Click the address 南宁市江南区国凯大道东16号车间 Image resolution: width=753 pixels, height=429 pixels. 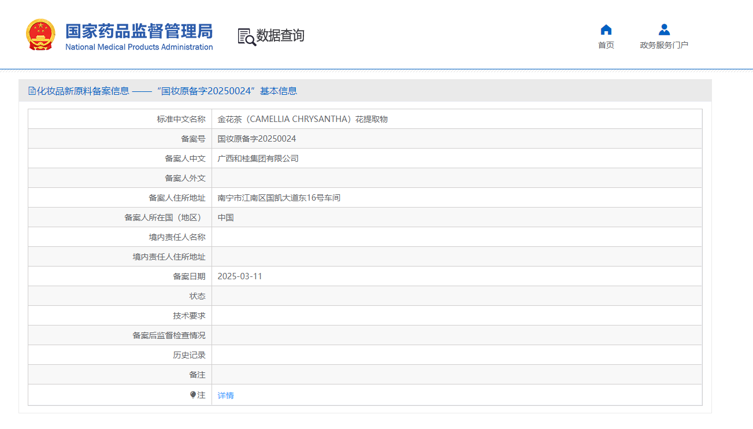tap(279, 198)
